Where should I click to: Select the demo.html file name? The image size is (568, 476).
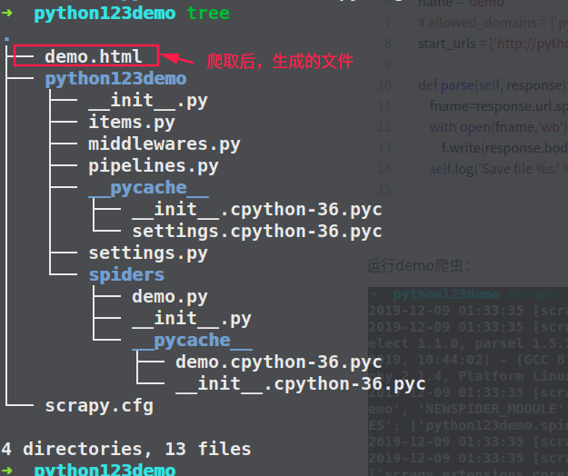tap(93, 56)
